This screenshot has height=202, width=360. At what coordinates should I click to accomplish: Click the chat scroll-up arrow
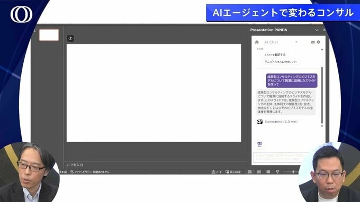(322, 49)
